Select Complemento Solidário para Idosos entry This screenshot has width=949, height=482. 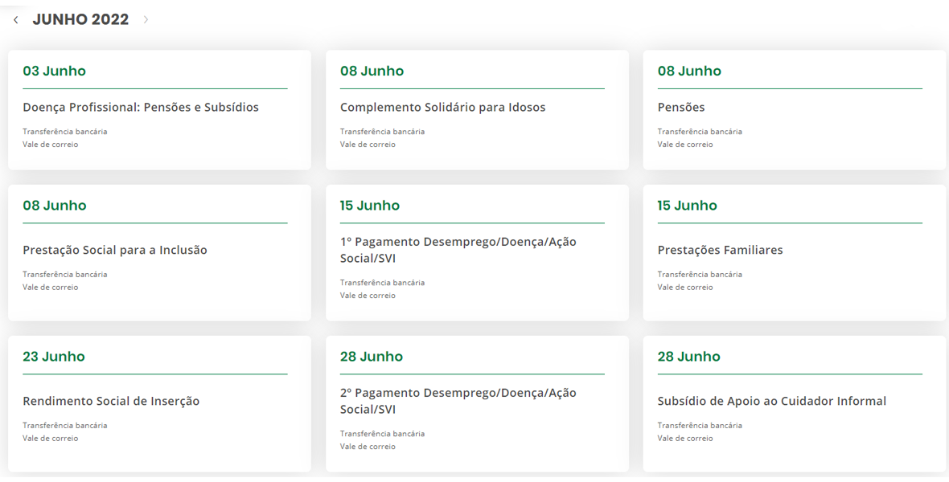tap(442, 108)
